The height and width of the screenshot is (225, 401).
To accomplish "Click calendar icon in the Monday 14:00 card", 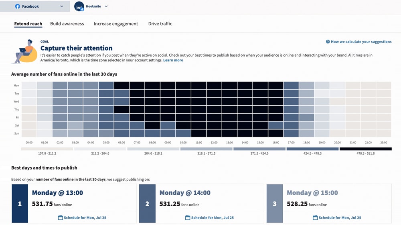I will [188, 218].
